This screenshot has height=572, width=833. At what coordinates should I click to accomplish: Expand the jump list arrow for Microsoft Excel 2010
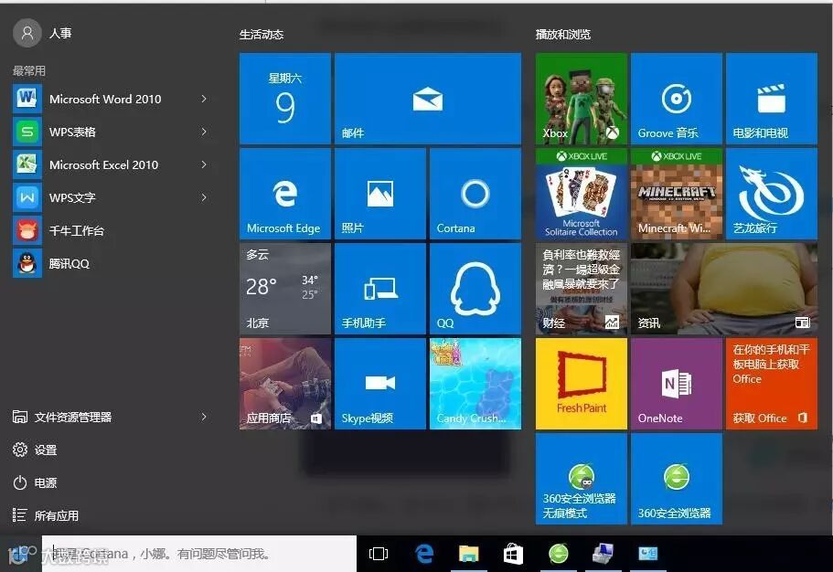pos(204,164)
